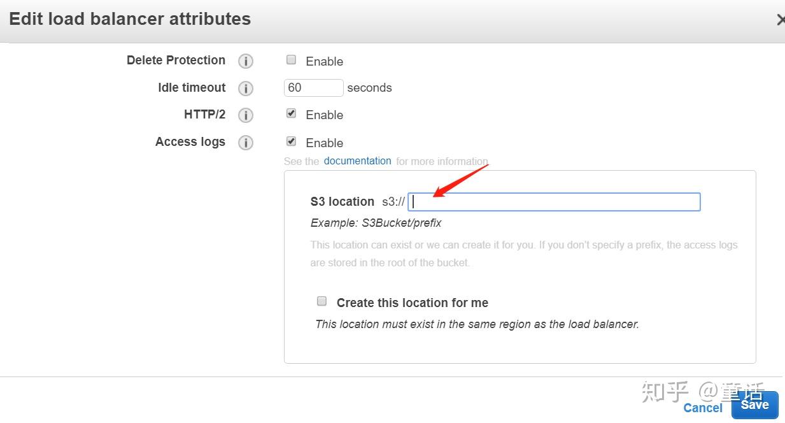Click the Edit load balancer attributes title
This screenshot has height=423, width=785.
(x=129, y=18)
